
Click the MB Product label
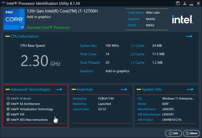tap(145, 120)
